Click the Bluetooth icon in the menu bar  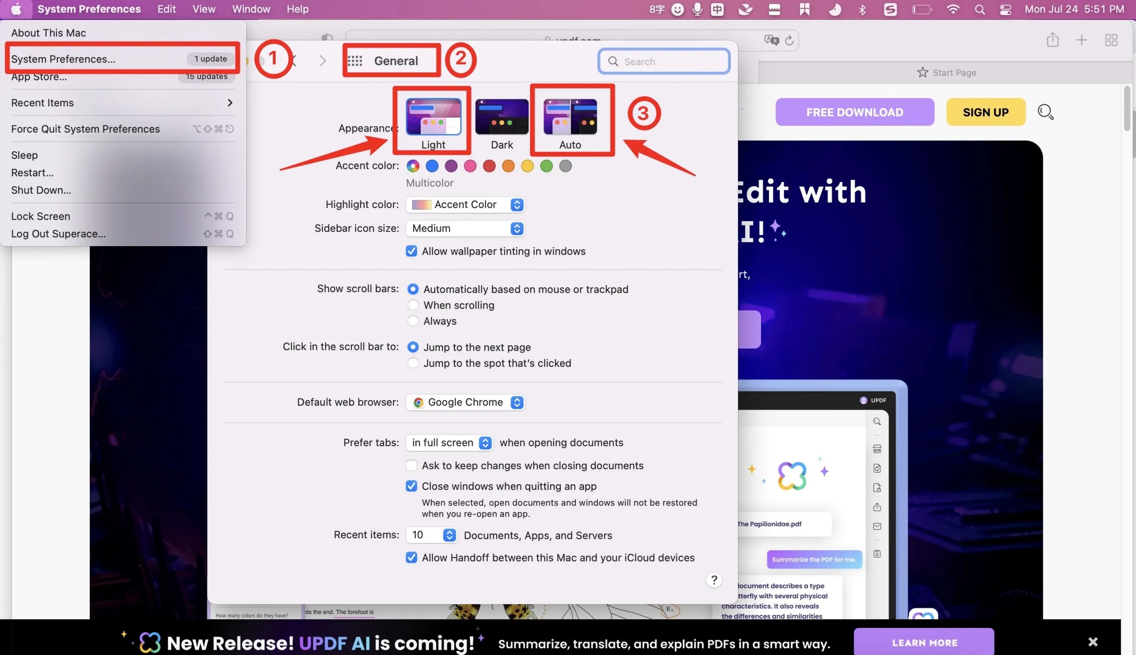[x=862, y=9]
